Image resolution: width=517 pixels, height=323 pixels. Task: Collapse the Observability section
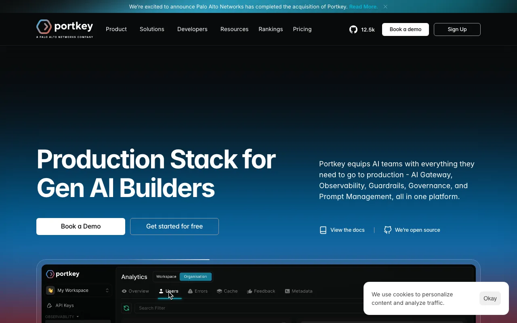pos(62,317)
